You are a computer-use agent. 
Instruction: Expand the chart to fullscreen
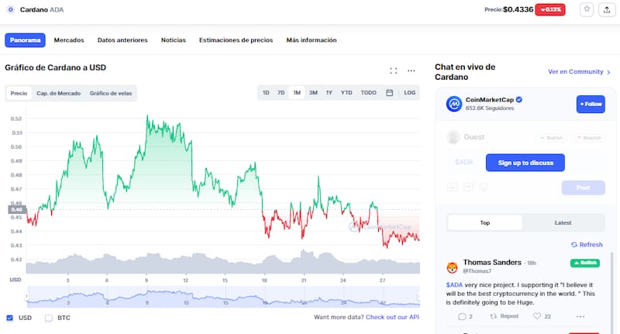pyautogui.click(x=394, y=71)
